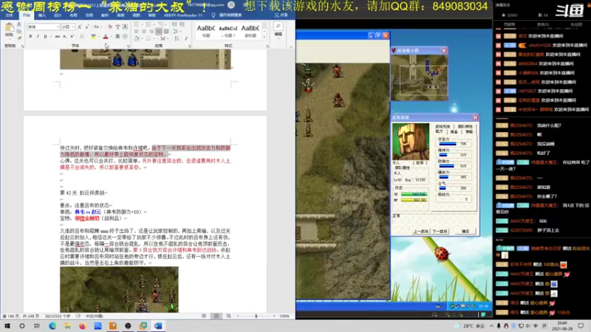
Task: Click the 100% zoom level
Action: point(284,317)
